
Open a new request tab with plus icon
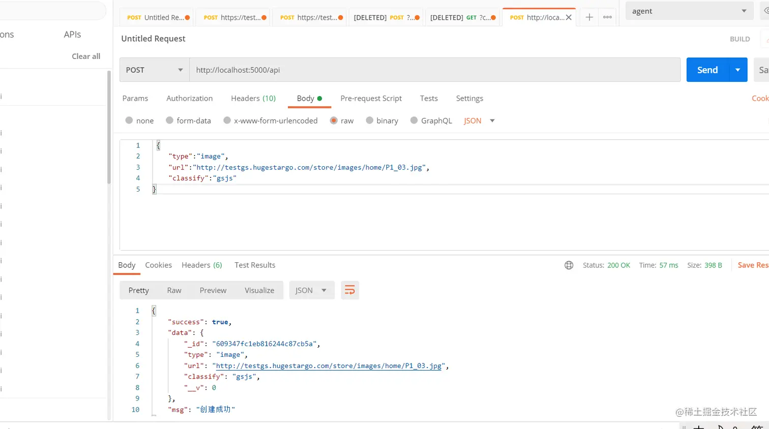point(589,17)
